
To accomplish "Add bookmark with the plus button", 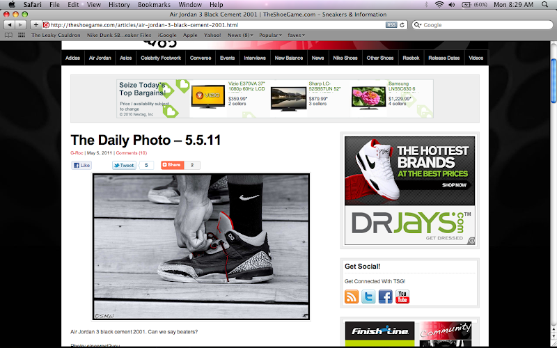I will pos(36,25).
